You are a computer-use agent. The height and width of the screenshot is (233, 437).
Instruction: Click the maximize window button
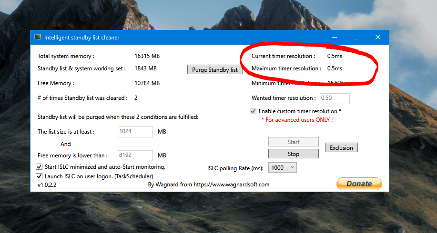point(356,37)
